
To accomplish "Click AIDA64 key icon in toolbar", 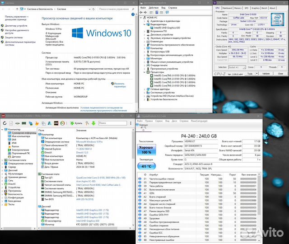I will click(x=87, y=123).
